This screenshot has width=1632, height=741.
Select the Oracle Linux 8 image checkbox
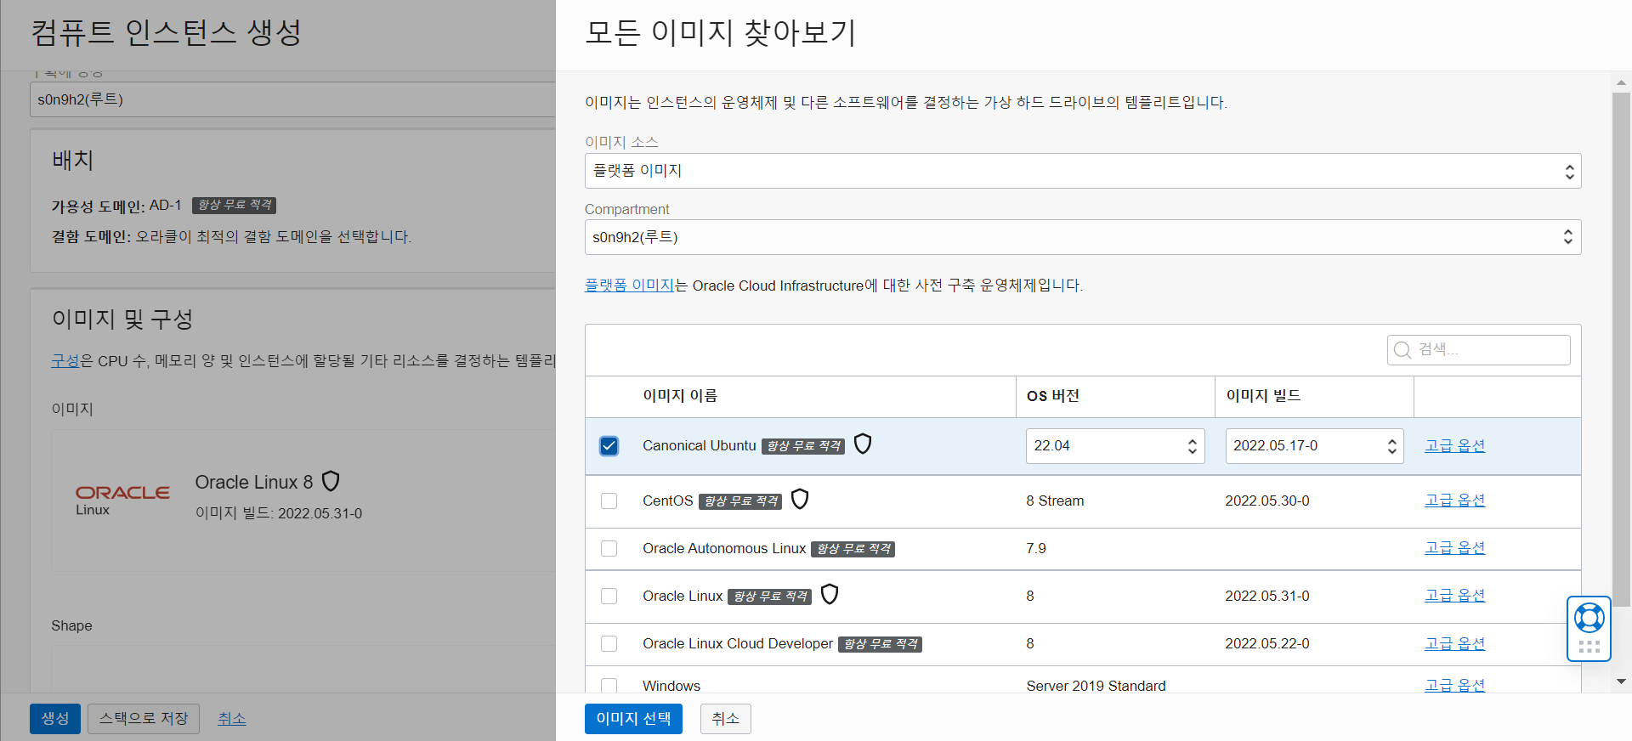coord(609,597)
